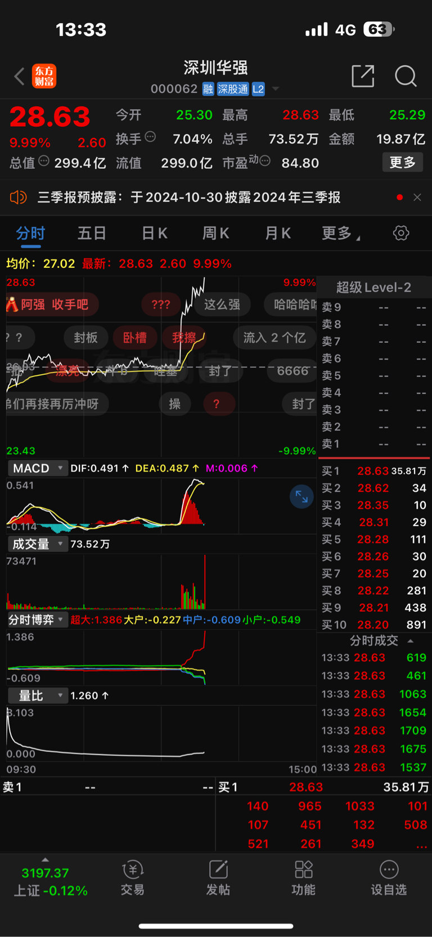Tap the 流入 2 个亿 comment bubble
The image size is (432, 937).
pyautogui.click(x=274, y=338)
